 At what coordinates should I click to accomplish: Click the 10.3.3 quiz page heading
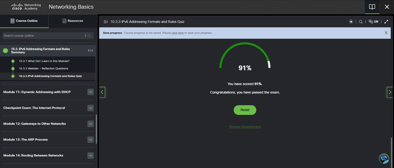147,22
